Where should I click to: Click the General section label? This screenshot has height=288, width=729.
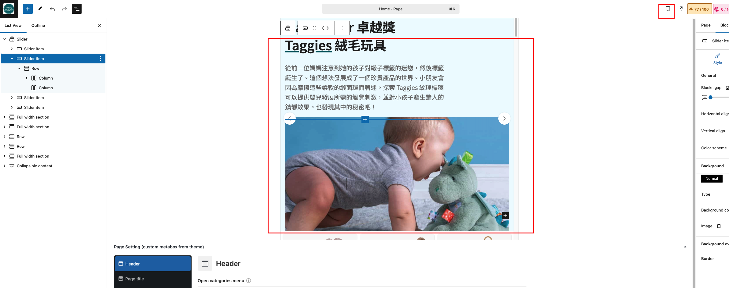point(709,76)
